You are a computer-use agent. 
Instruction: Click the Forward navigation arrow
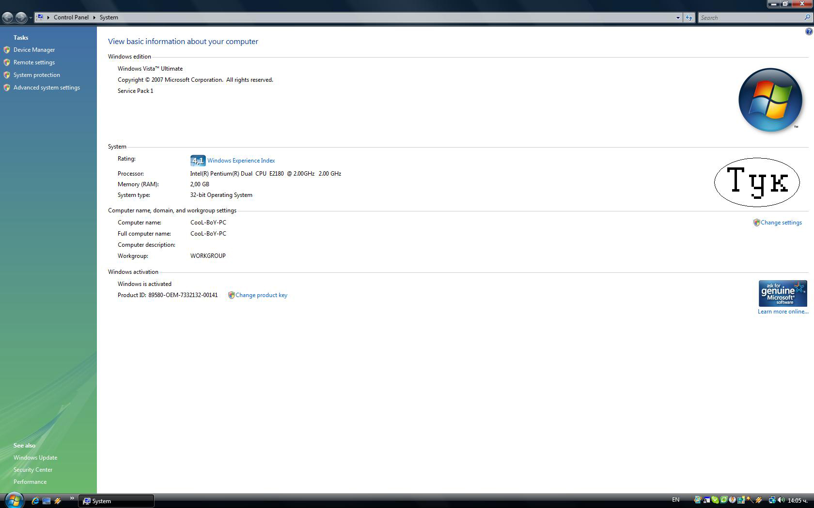(x=21, y=17)
